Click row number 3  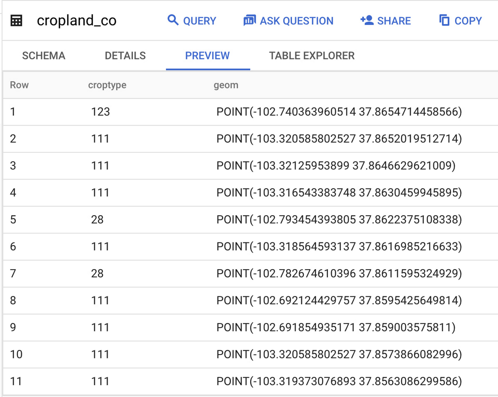pyautogui.click(x=13, y=166)
